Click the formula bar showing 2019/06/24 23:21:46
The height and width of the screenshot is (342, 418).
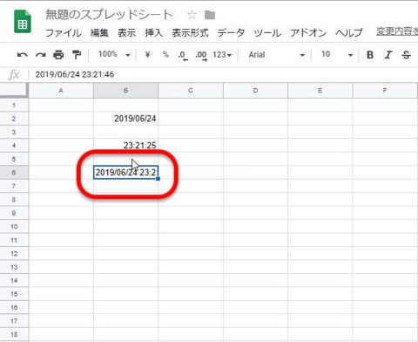tap(224, 74)
